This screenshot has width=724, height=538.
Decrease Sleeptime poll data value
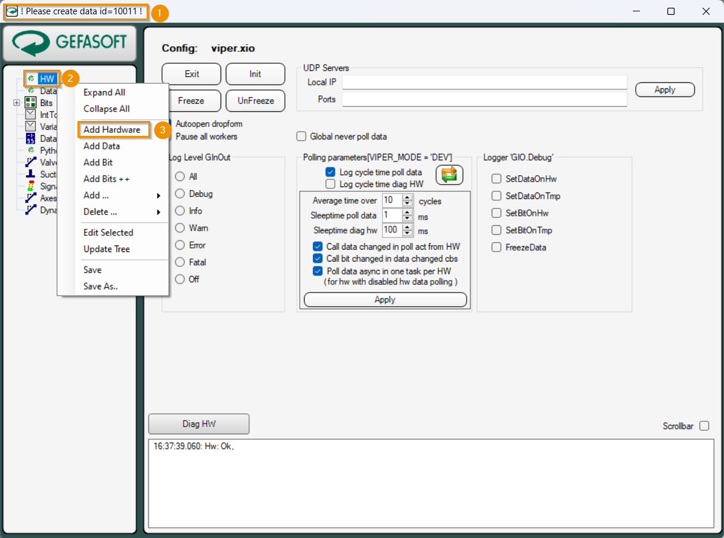coord(408,219)
